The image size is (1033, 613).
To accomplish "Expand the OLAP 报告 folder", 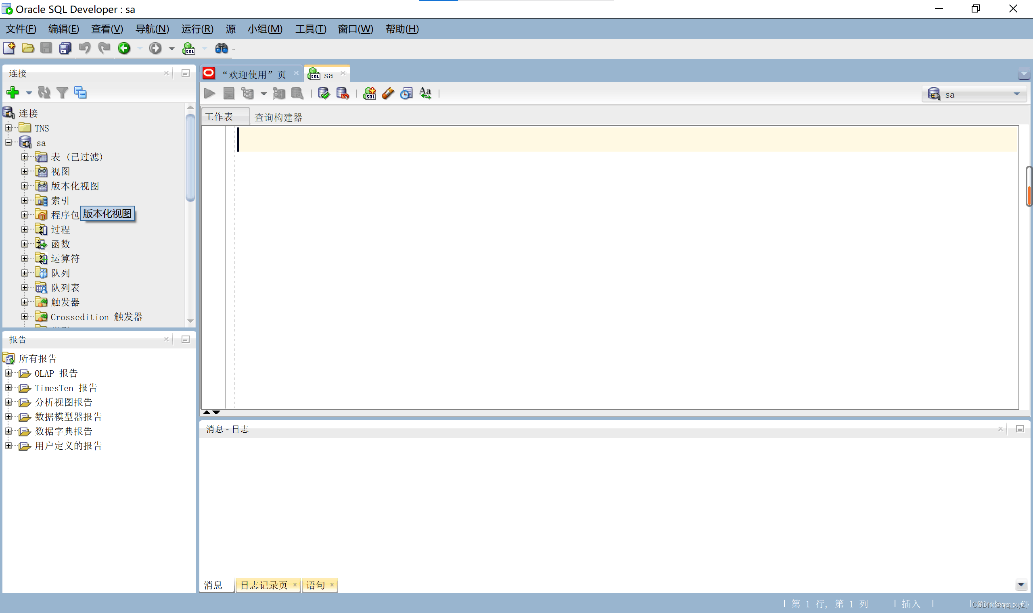I will point(9,373).
